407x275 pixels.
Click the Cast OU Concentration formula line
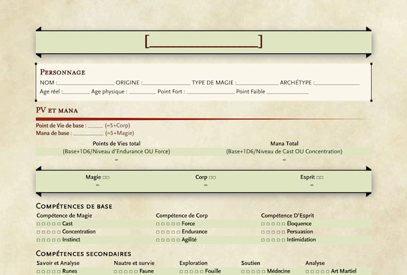coord(284,152)
